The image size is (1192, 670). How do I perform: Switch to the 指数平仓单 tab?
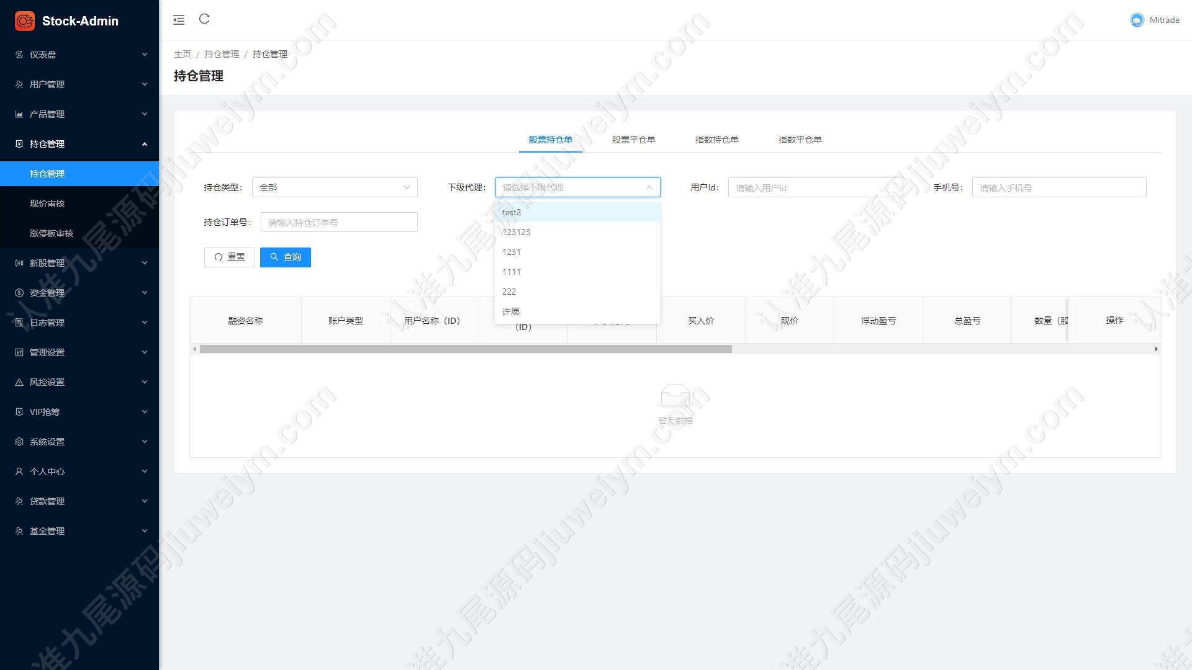[800, 140]
